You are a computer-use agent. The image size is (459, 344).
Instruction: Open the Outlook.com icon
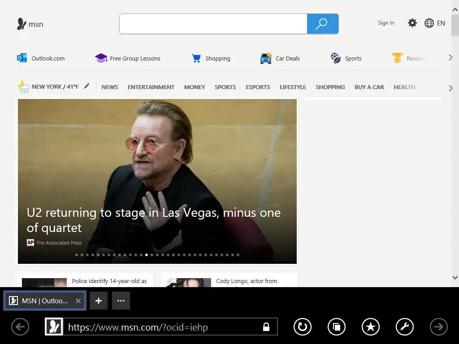coord(22,58)
